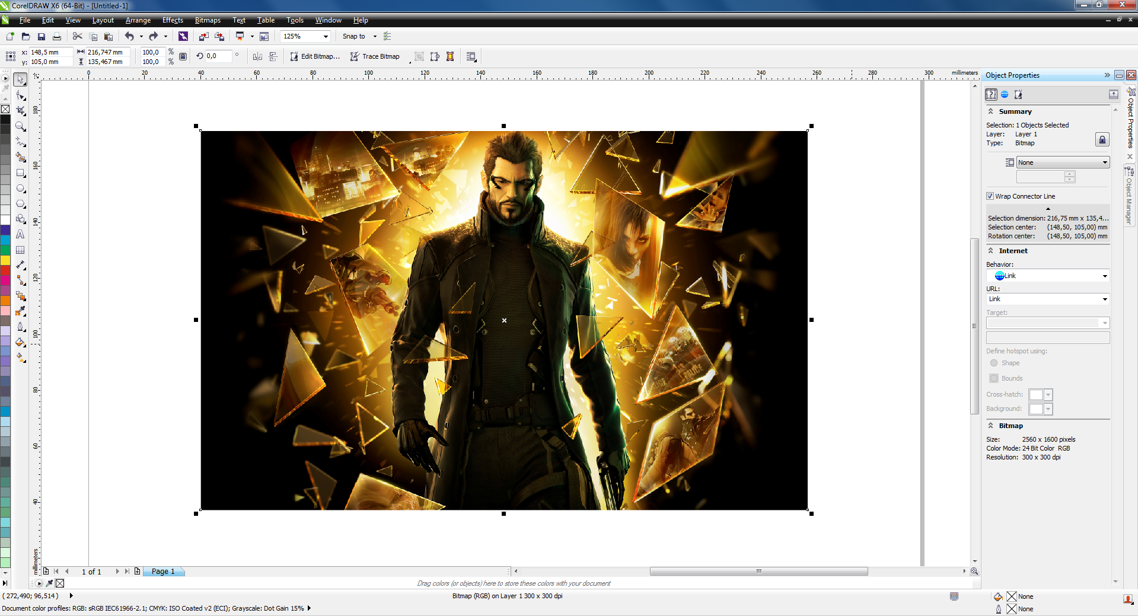Toggle Wrap Connector Line checkbox
The width and height of the screenshot is (1138, 616).
990,196
